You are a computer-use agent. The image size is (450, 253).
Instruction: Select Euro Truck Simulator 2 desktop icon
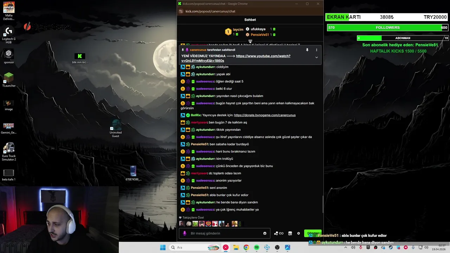tap(9, 152)
